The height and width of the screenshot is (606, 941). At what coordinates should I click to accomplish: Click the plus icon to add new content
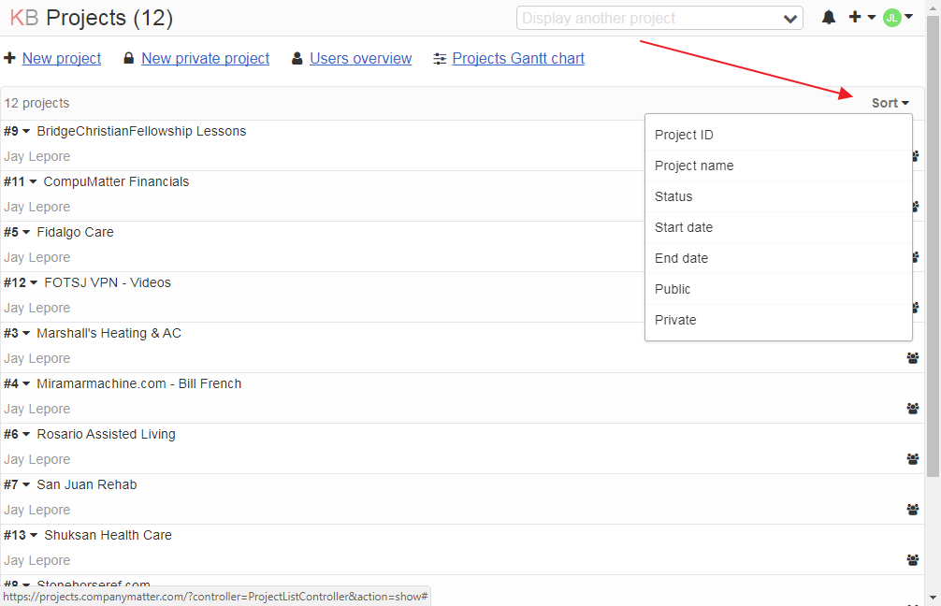click(857, 17)
